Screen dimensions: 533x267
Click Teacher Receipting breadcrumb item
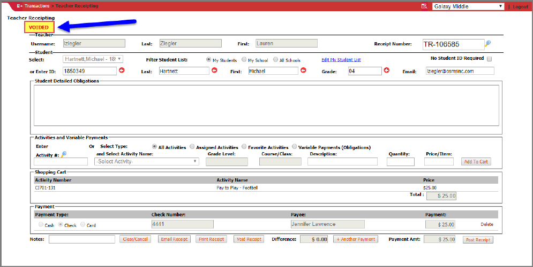point(77,6)
